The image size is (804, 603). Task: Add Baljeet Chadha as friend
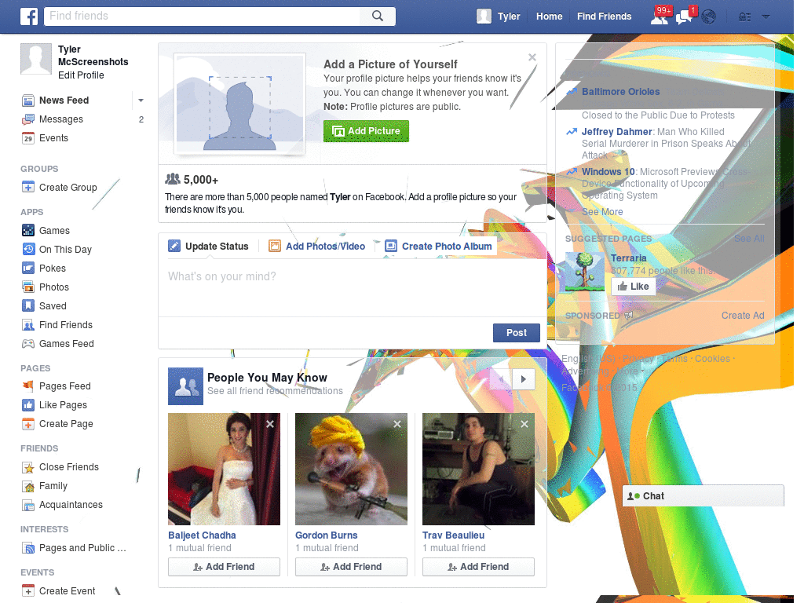click(x=224, y=567)
